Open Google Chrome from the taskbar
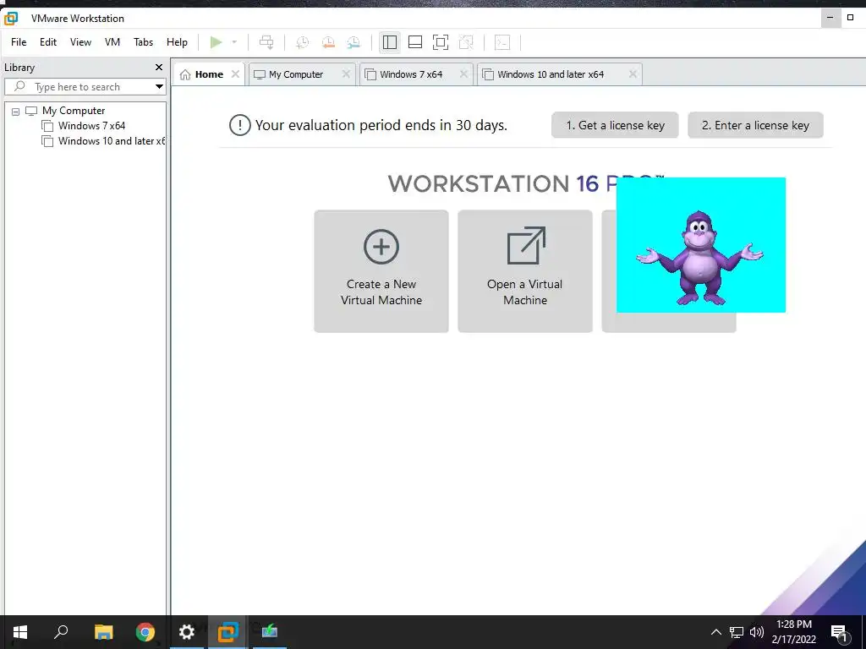This screenshot has height=649, width=866. tap(145, 632)
